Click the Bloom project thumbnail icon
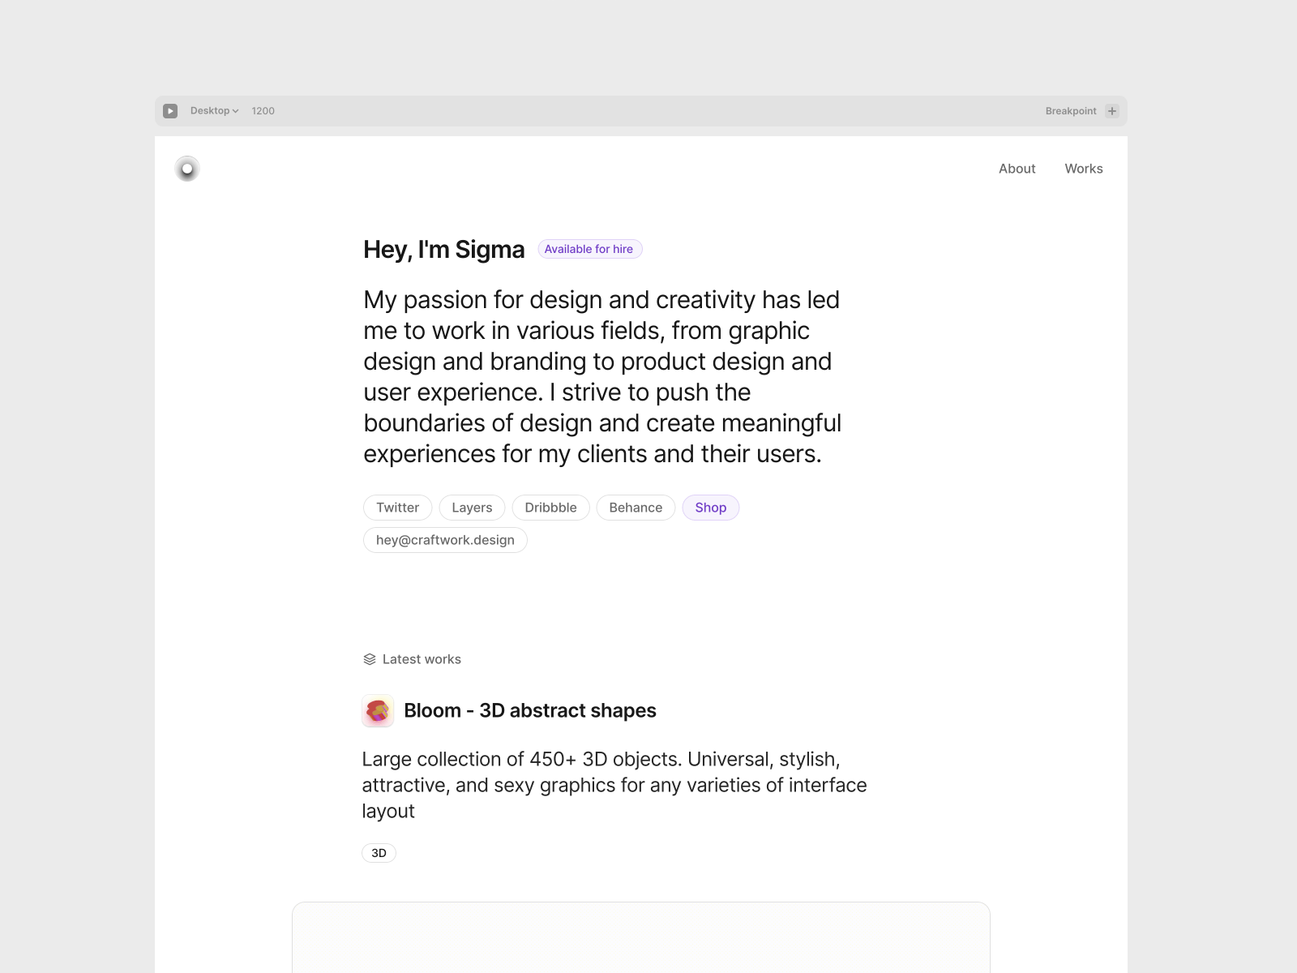 378,711
